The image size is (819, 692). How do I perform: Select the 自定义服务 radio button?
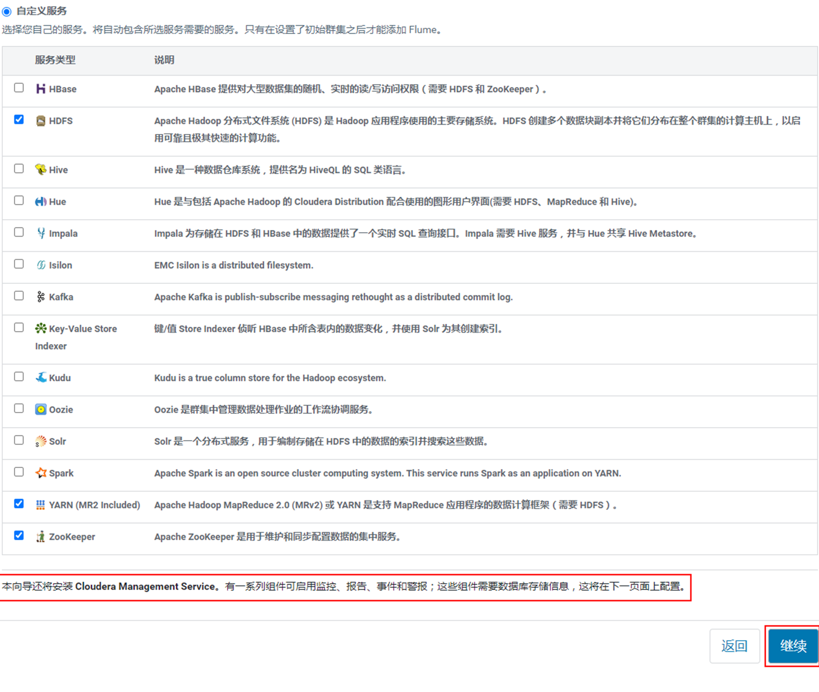click(6, 11)
